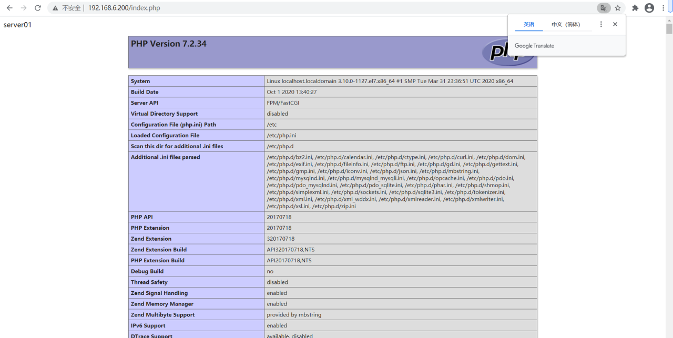Click the server01 text
This screenshot has height=338, width=673.
pyautogui.click(x=17, y=25)
